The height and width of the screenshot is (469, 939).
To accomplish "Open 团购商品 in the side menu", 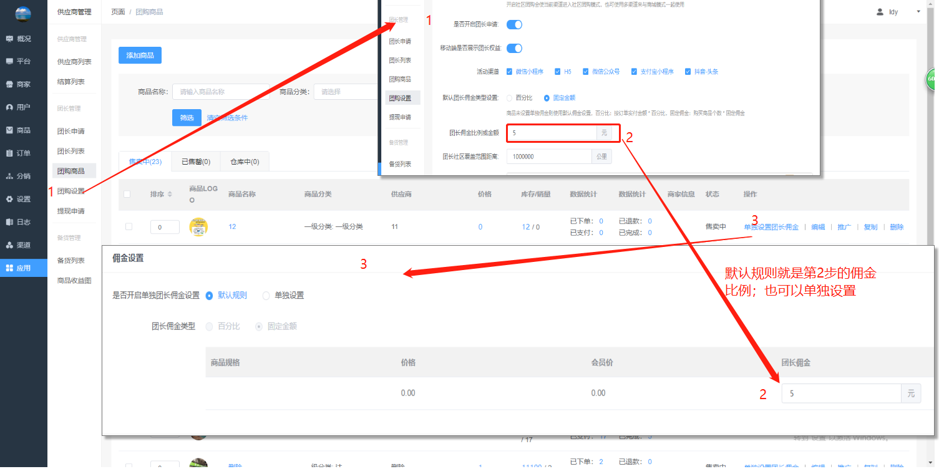I will pyautogui.click(x=71, y=171).
